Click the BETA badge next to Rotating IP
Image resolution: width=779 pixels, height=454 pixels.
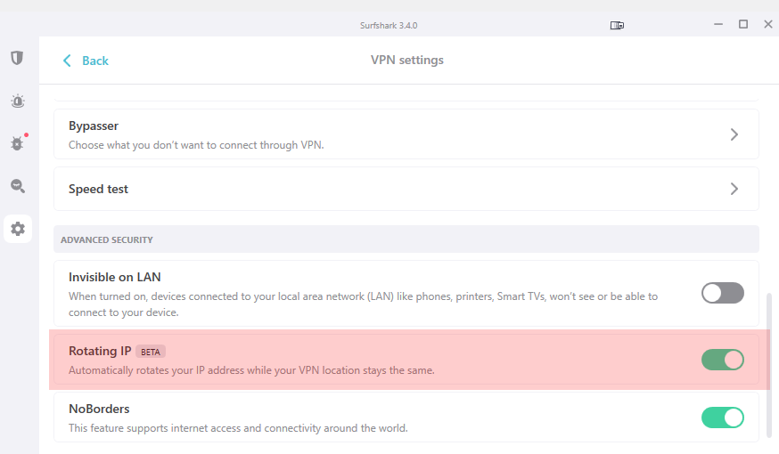(x=151, y=352)
